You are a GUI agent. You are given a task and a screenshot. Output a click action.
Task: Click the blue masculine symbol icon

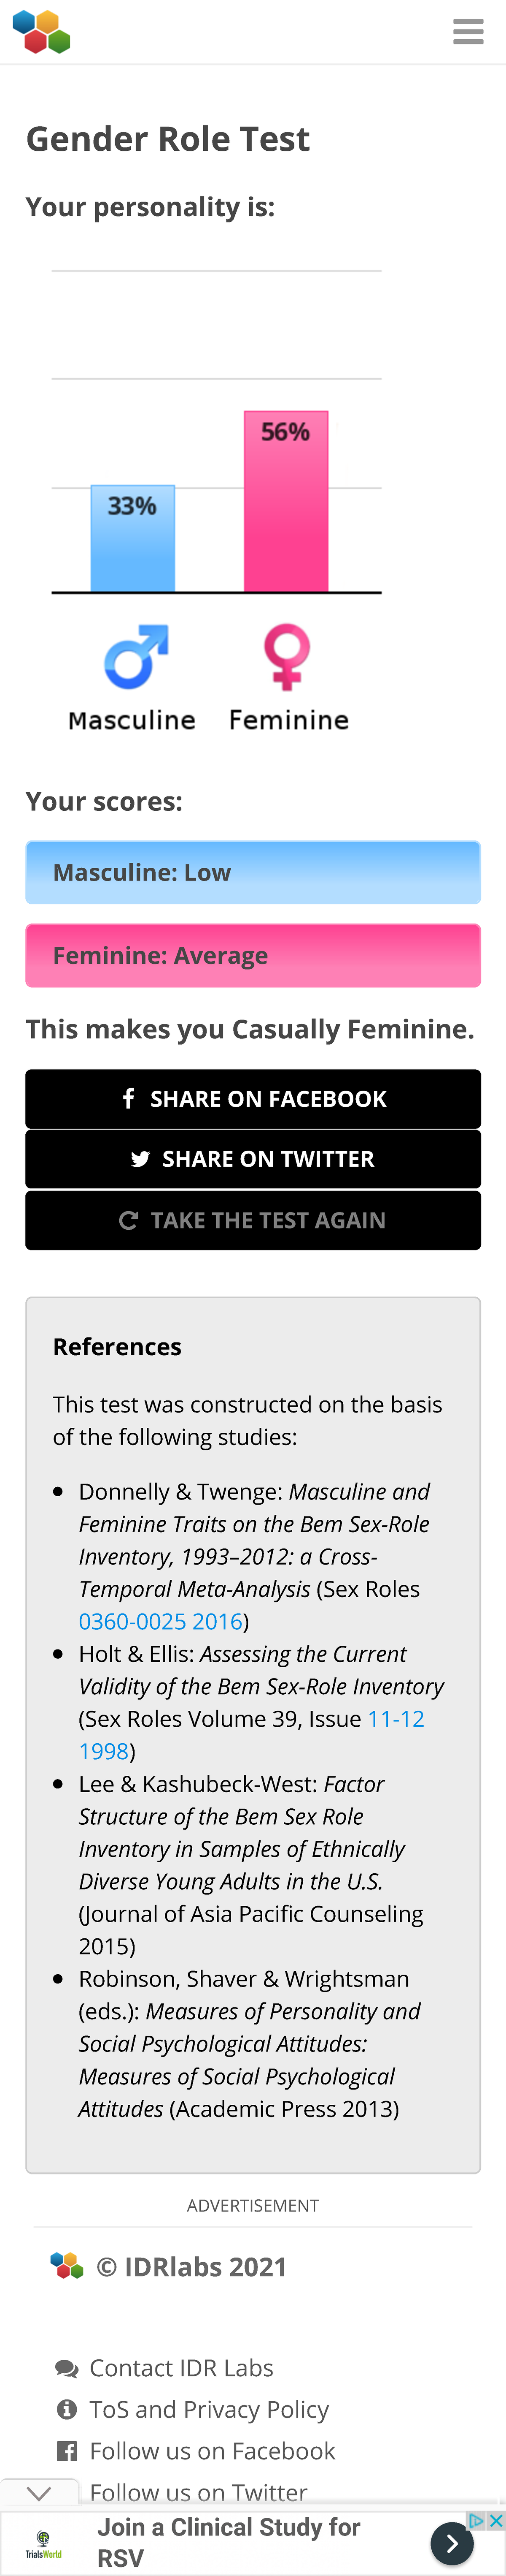pos(136,657)
